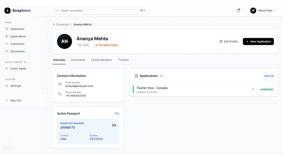
Task: Open Settings via sidebar gear icon
Action: point(7,86)
